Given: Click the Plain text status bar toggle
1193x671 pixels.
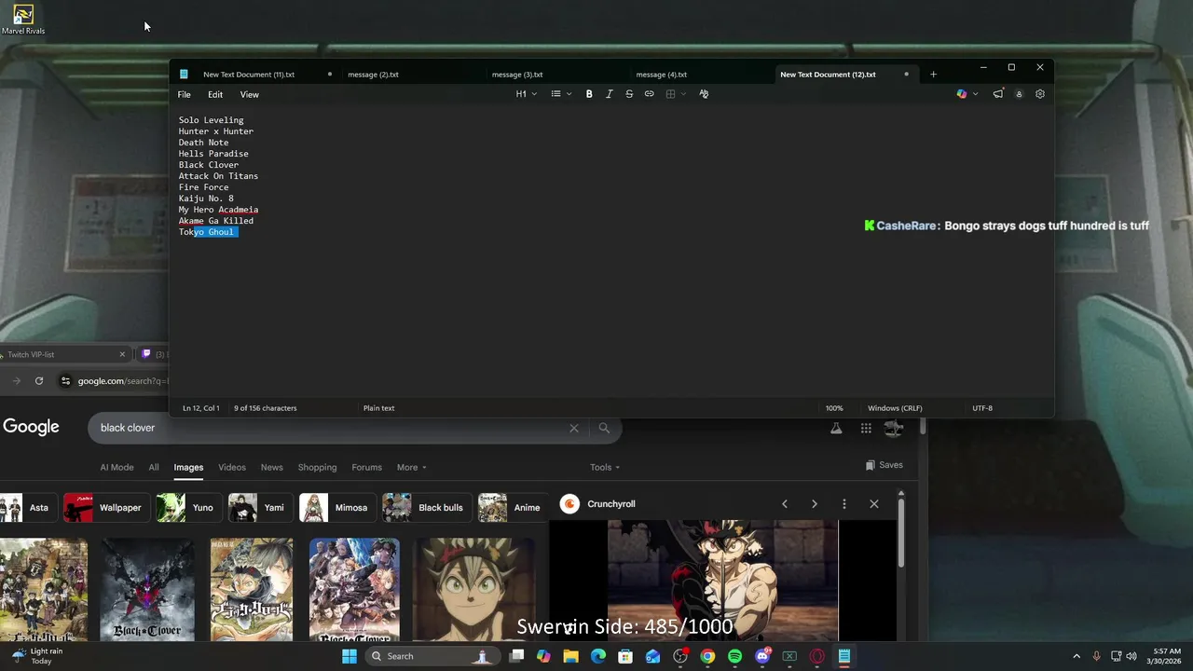Looking at the screenshot, I should coord(378,408).
